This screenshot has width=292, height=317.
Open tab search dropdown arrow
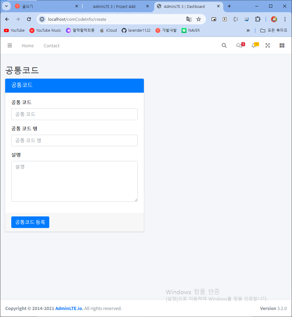coord(6,6)
